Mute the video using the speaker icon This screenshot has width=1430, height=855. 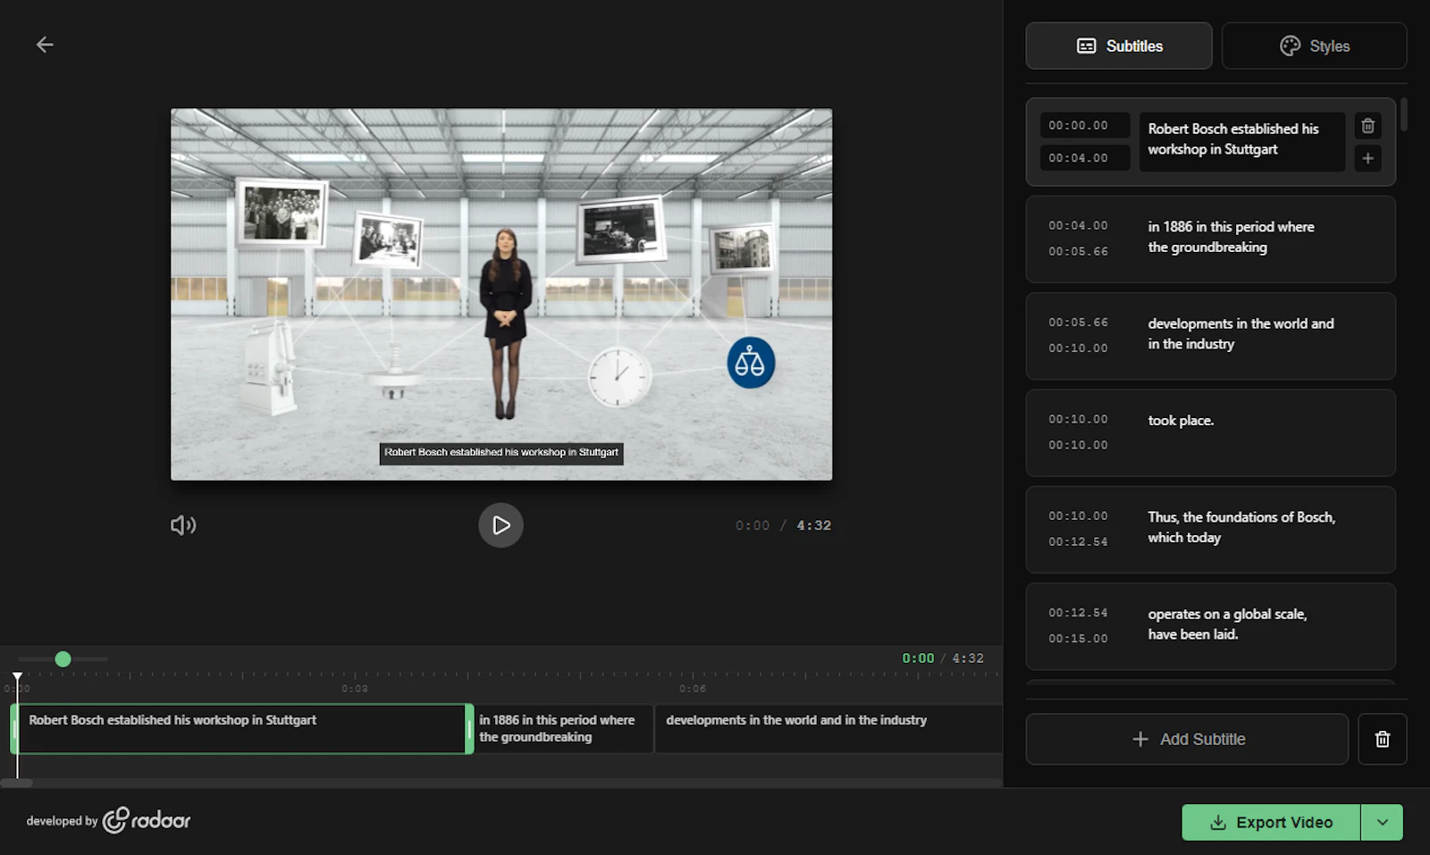tap(183, 525)
